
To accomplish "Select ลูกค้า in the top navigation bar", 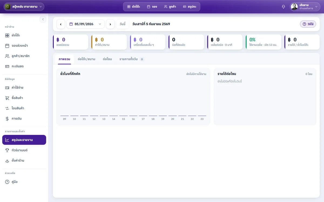I will pos(170,7).
